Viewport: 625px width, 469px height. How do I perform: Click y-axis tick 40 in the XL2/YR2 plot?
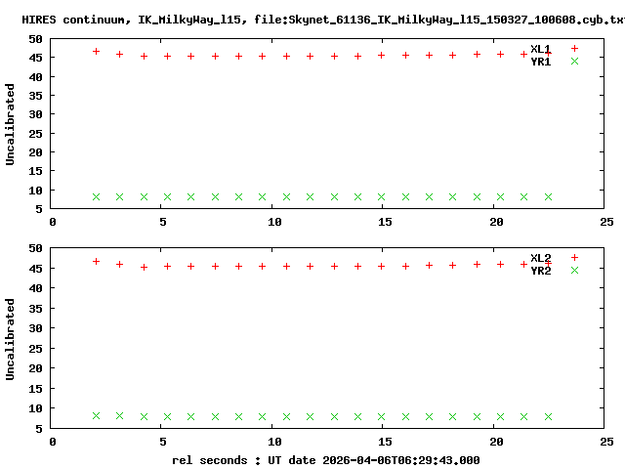pos(35,288)
